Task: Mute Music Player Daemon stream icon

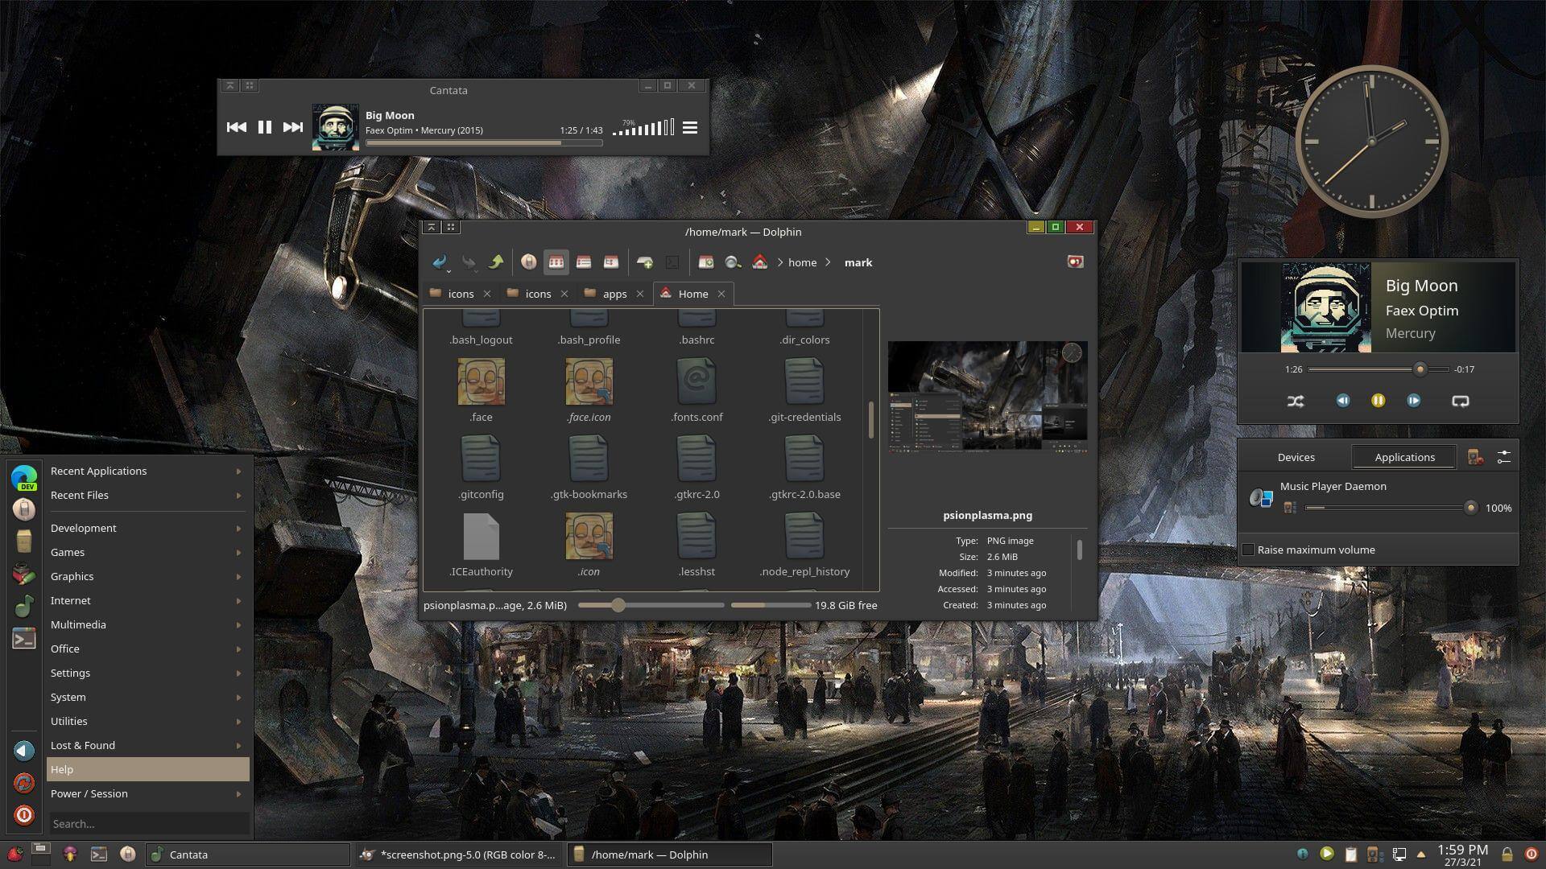Action: (x=1290, y=508)
